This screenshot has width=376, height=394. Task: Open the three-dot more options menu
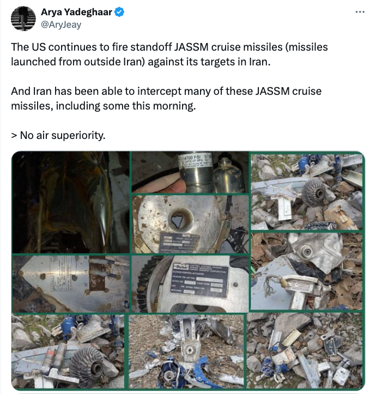tap(360, 12)
